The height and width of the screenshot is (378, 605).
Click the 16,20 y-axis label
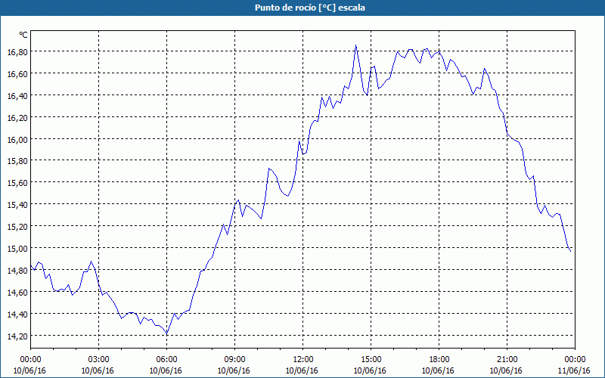(x=17, y=118)
